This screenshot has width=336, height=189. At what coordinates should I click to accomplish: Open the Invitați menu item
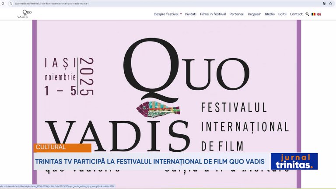coord(190,14)
